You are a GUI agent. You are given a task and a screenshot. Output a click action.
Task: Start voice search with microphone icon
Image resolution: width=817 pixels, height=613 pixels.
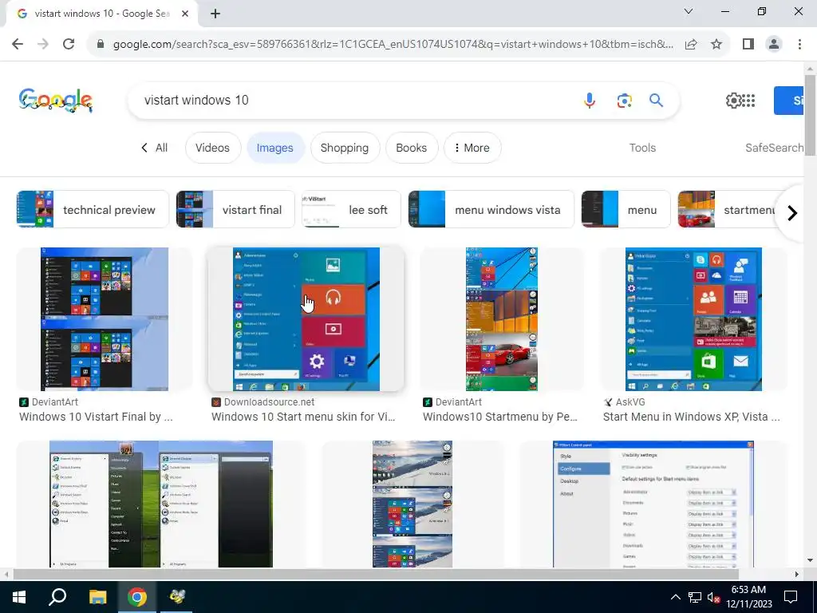click(590, 100)
